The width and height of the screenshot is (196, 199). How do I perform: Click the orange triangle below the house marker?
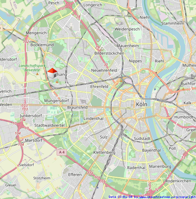tap(57, 82)
